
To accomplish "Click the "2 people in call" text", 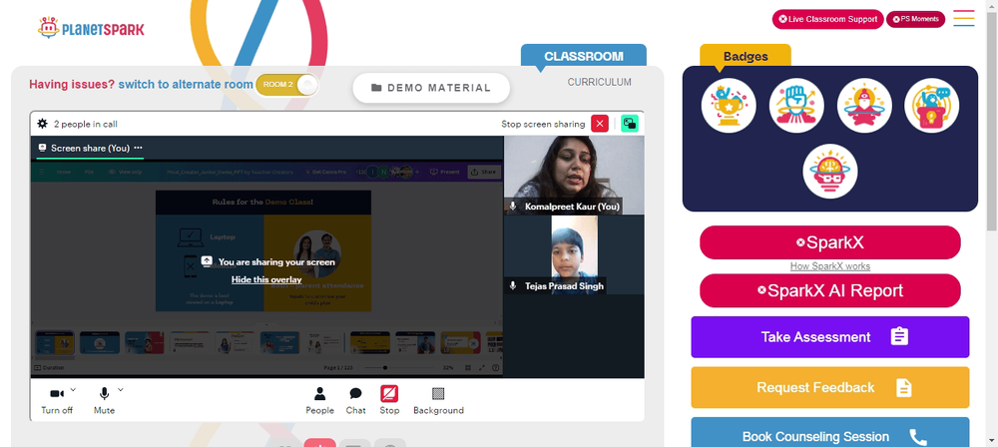I will point(85,124).
